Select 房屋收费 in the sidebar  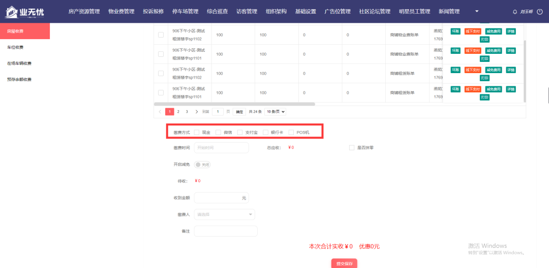25,31
